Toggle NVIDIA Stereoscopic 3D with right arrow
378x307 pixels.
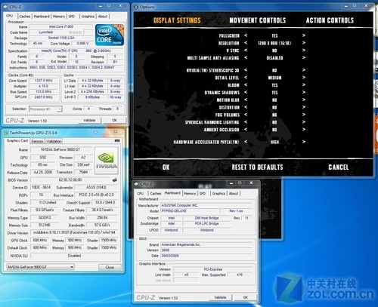pyautogui.click(x=304, y=70)
